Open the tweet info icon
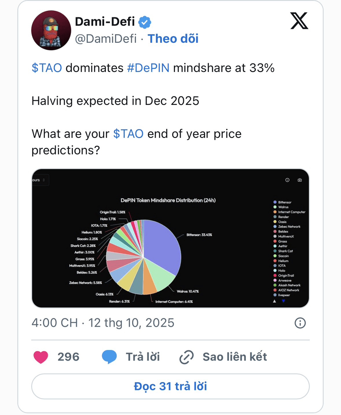The width and height of the screenshot is (341, 415). click(x=300, y=323)
